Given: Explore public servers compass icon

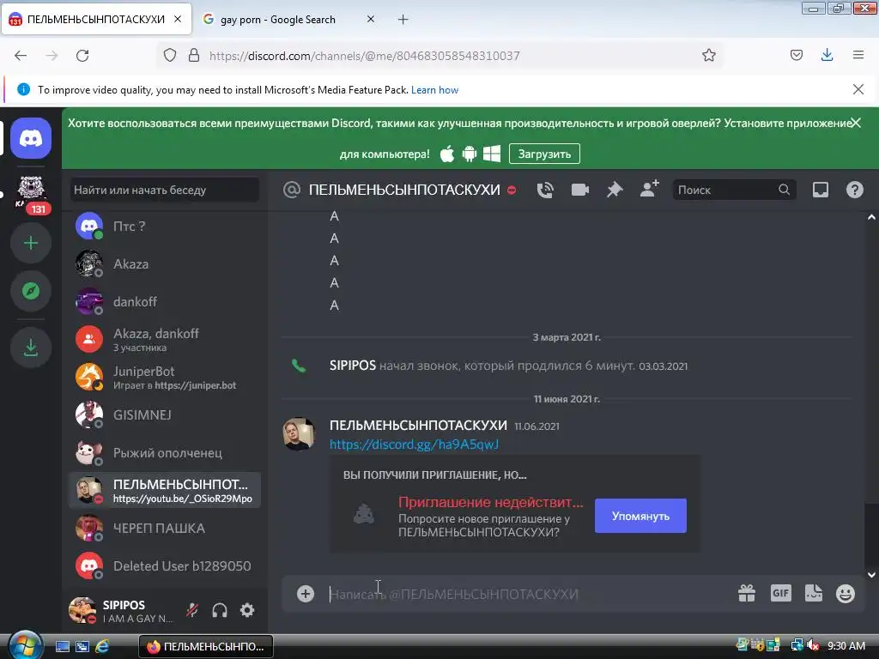Looking at the screenshot, I should (x=31, y=291).
